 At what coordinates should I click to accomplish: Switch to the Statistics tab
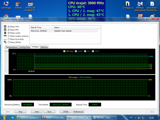tap(44, 47)
